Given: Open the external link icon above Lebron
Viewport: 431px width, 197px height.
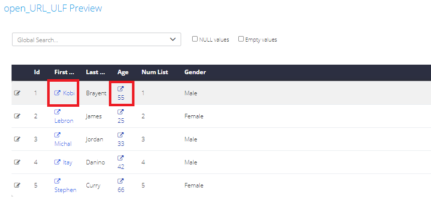Looking at the screenshot, I should 57,112.
